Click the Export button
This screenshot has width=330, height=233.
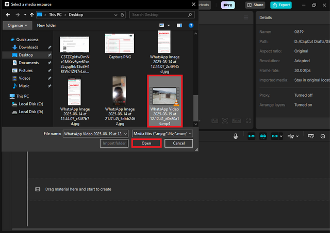281,5
